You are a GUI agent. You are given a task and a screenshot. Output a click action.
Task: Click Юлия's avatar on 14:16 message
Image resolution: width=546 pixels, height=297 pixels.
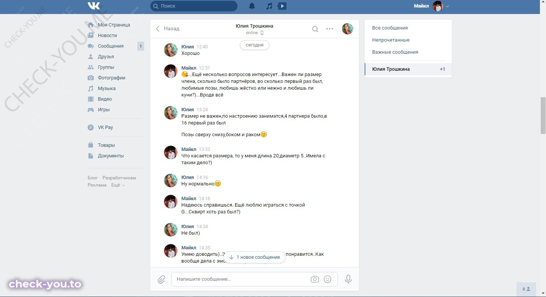(x=171, y=180)
